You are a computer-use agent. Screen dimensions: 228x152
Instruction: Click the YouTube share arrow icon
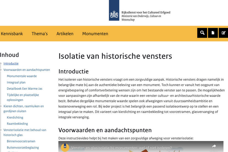(214, 146)
